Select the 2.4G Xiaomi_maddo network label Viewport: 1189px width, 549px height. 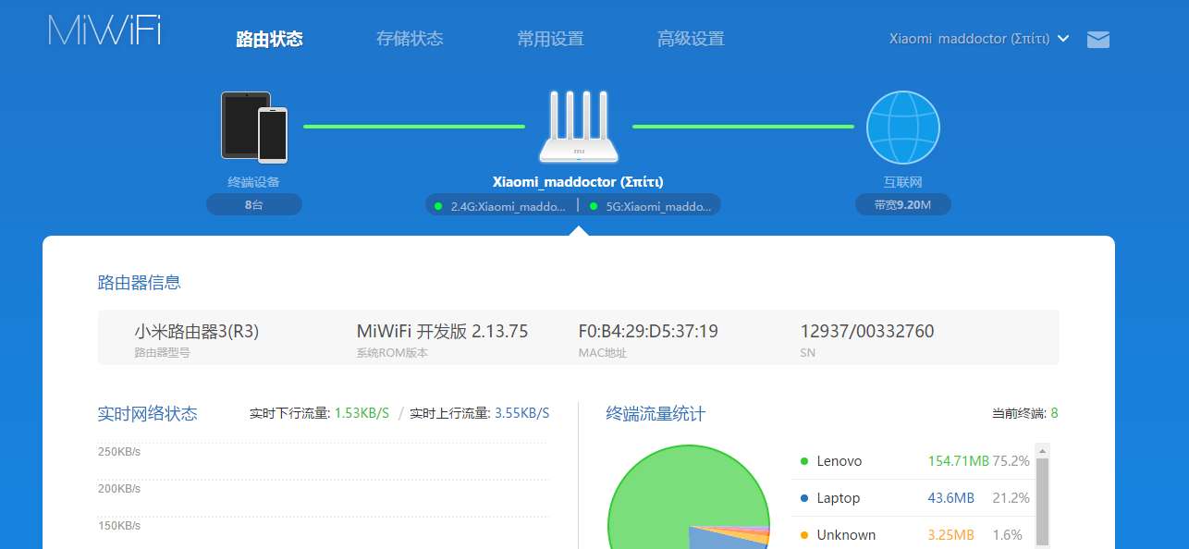point(508,206)
